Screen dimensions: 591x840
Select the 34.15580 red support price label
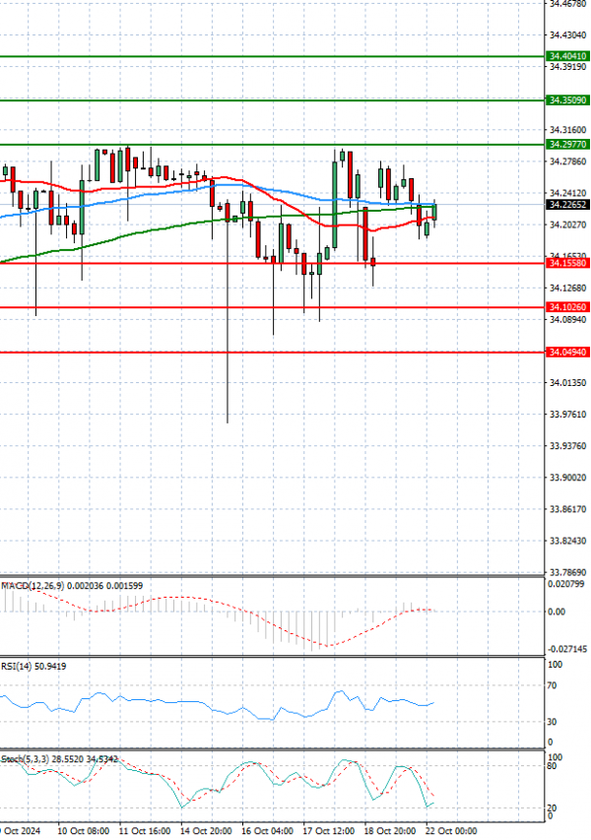[x=568, y=263]
